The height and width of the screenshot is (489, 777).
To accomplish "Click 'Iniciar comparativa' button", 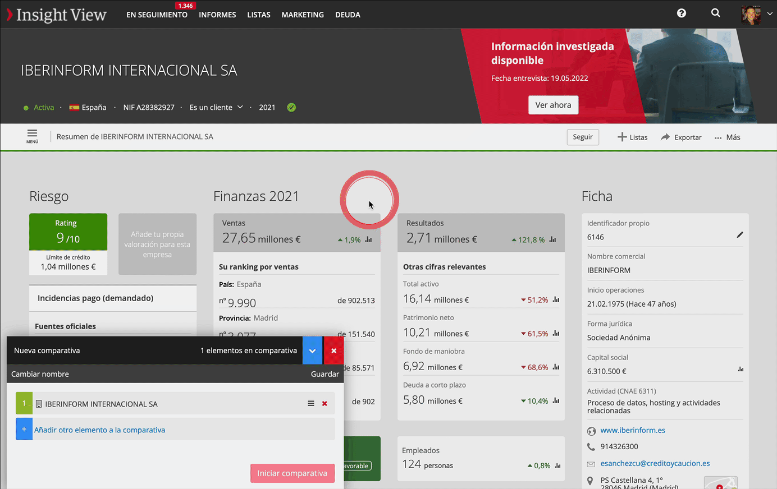I will 292,473.
